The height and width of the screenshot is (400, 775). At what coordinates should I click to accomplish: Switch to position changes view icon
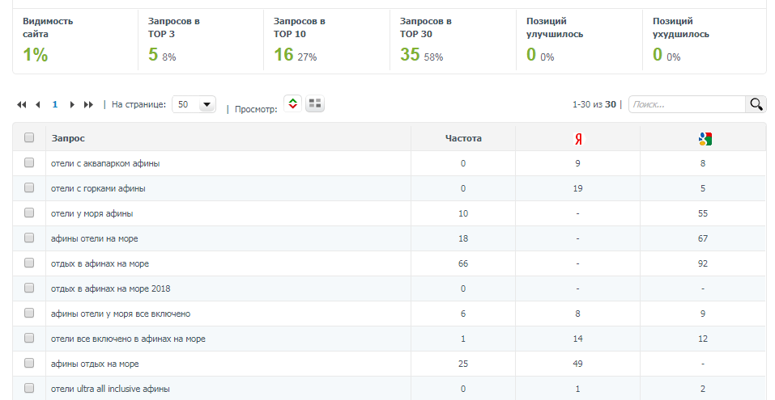[x=293, y=103]
